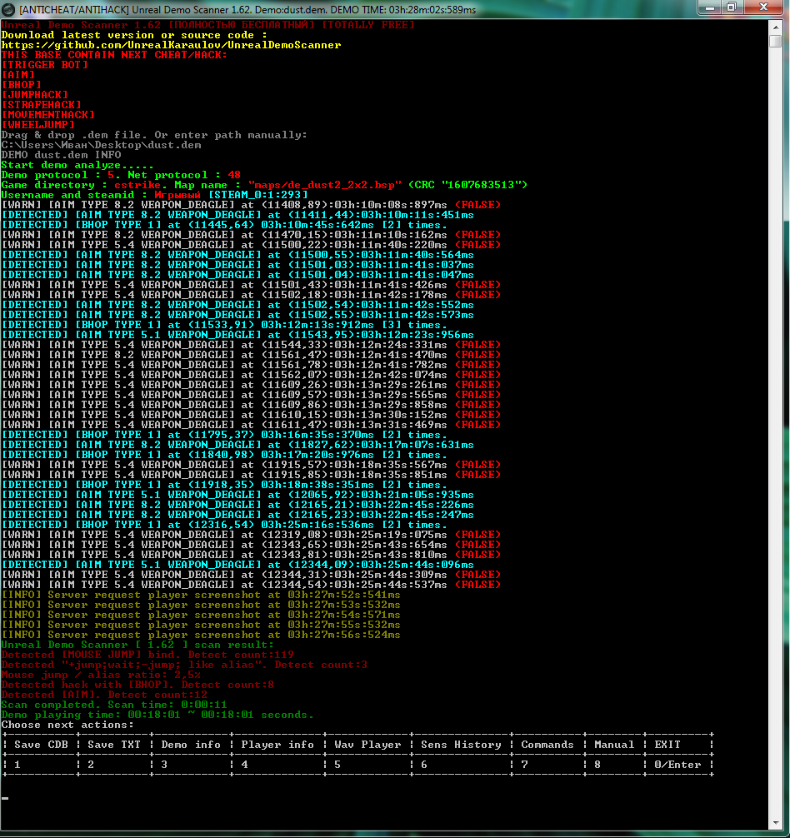Screen dimensions: 790x838
Task: Click "Choose next actions:" prompt line
Action: (x=67, y=725)
